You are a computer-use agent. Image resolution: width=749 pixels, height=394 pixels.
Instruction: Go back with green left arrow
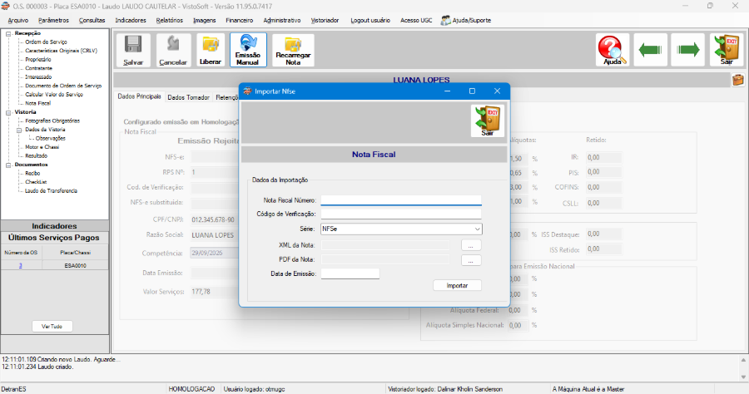pos(650,50)
